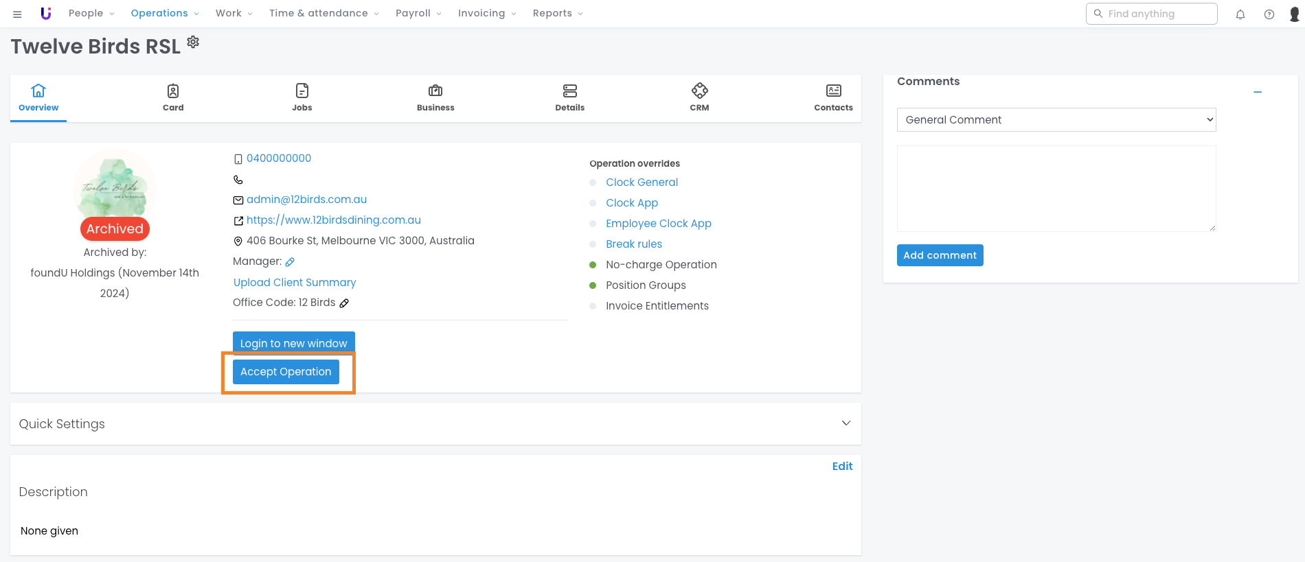
Task: Click into the comment text area
Action: 1056,188
